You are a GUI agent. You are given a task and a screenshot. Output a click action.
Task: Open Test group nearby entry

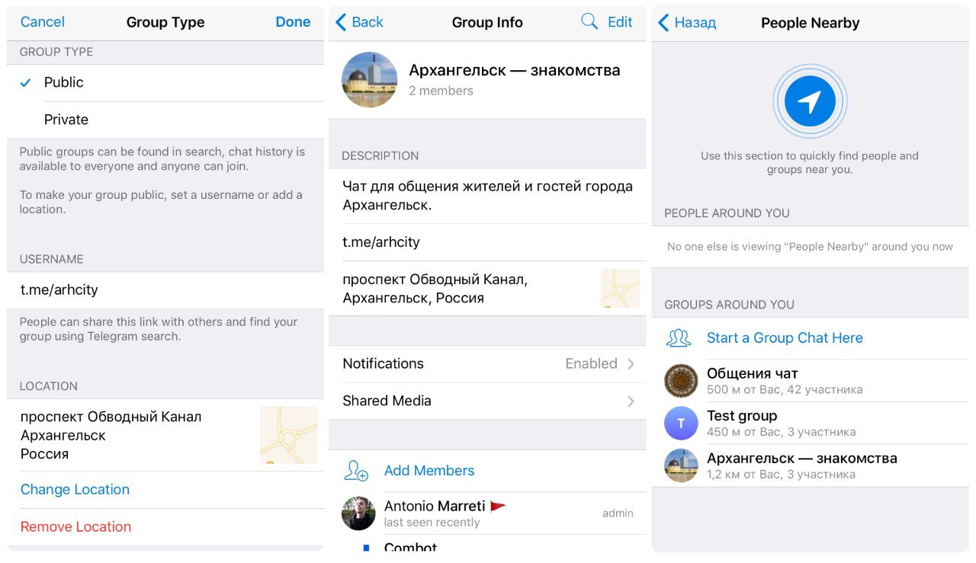pyautogui.click(x=810, y=424)
